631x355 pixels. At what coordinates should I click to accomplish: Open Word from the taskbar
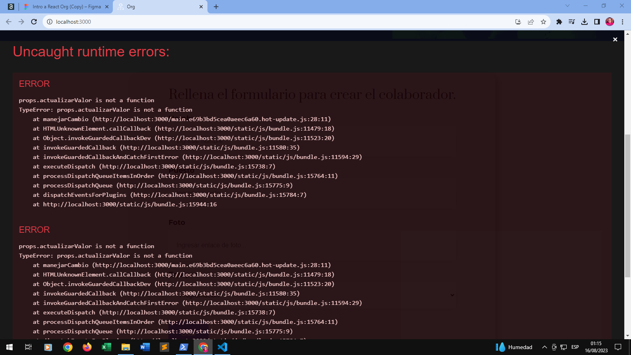click(x=145, y=347)
